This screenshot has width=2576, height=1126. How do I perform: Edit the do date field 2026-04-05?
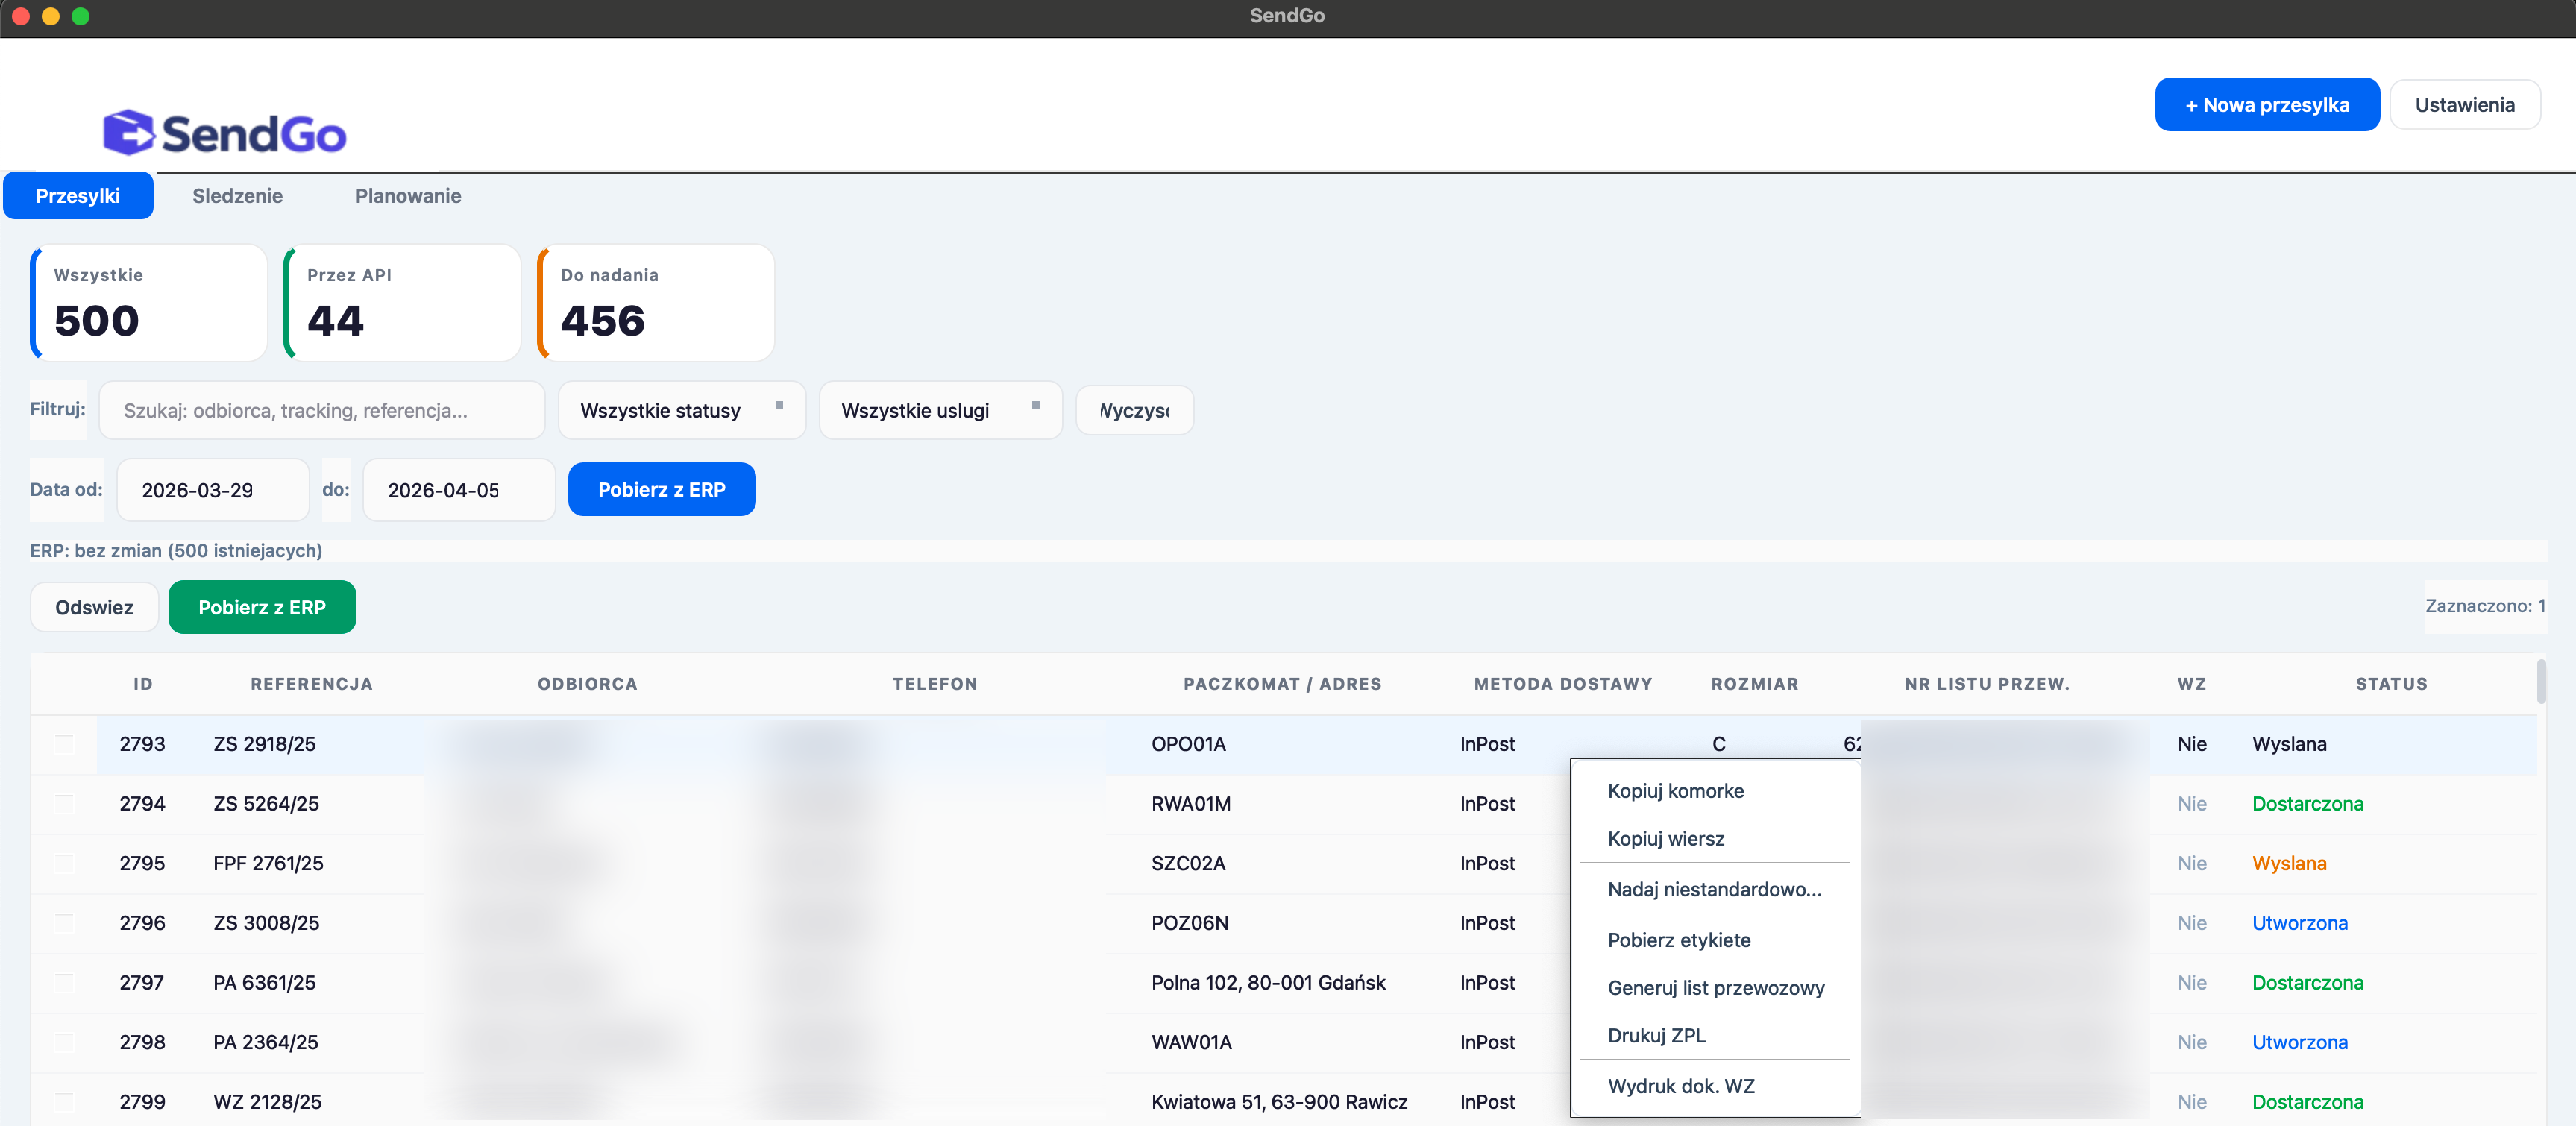(x=459, y=490)
